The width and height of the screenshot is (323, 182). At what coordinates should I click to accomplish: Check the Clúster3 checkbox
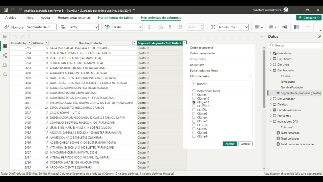[194, 114]
